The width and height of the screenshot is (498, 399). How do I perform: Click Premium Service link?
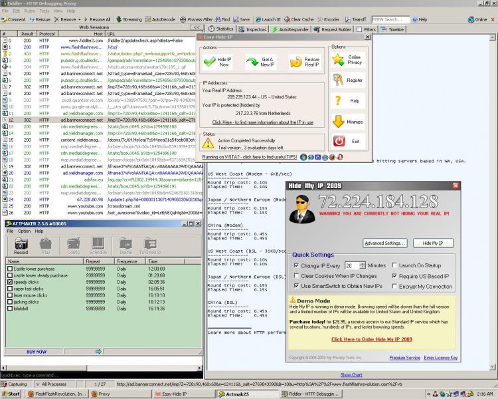(404, 358)
